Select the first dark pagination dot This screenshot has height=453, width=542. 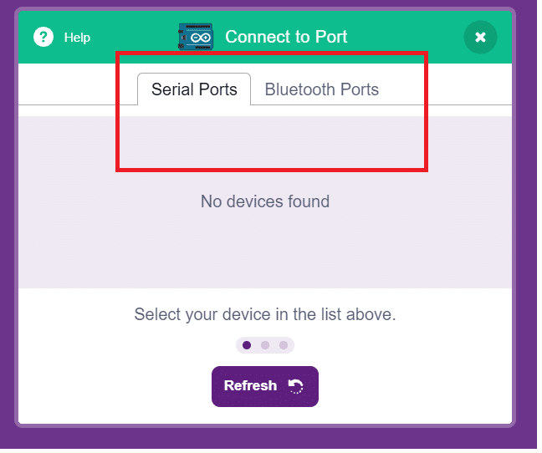pyautogui.click(x=247, y=345)
